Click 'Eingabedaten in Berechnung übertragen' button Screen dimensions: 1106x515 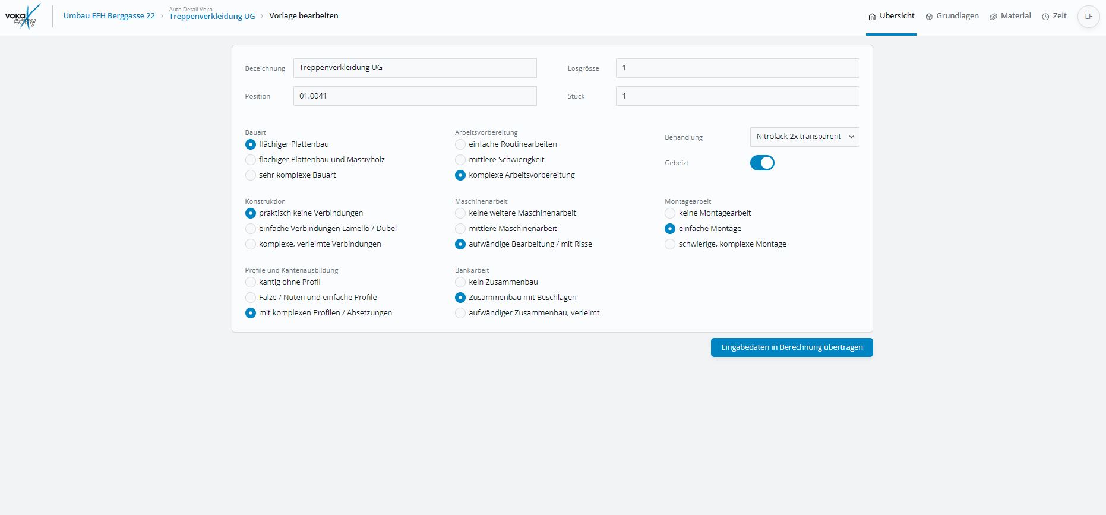coord(791,347)
